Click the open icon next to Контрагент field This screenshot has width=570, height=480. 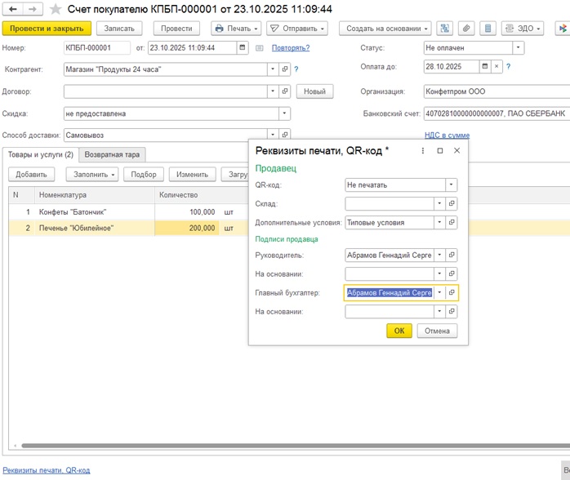285,69
